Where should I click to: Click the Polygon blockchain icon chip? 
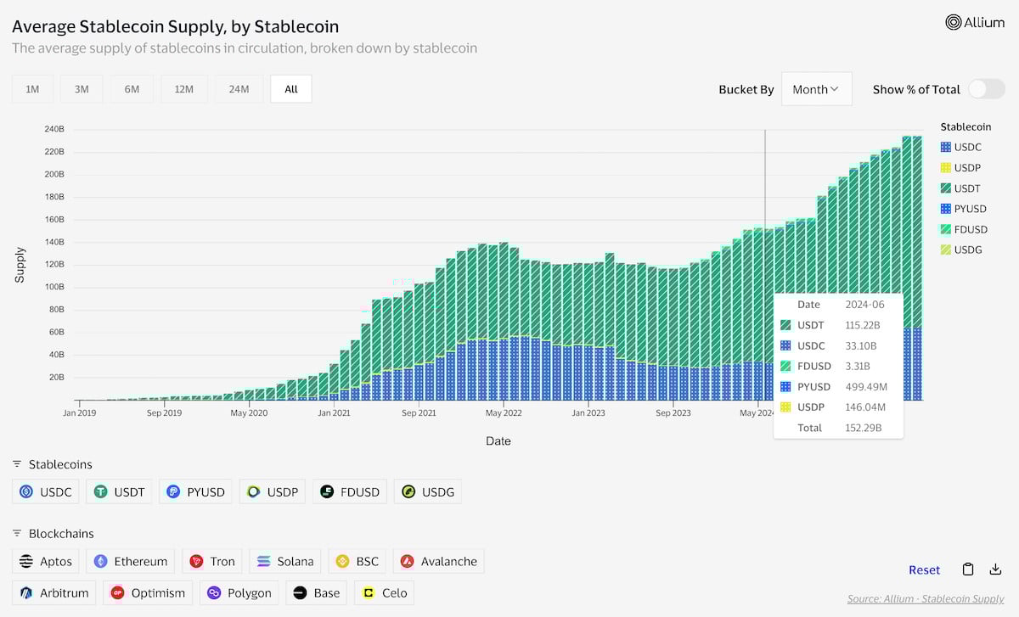(240, 592)
